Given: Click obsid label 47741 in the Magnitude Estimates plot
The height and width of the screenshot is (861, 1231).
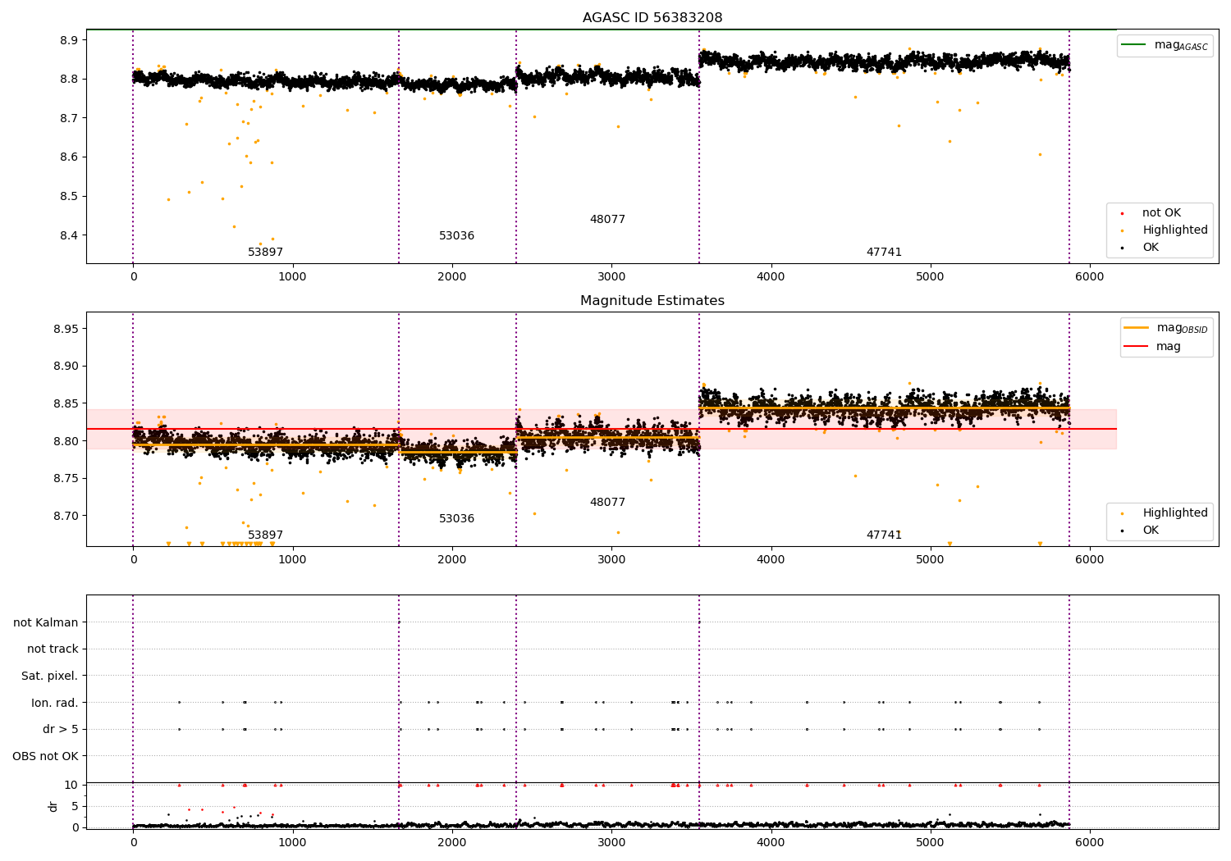Looking at the screenshot, I should pyautogui.click(x=884, y=535).
